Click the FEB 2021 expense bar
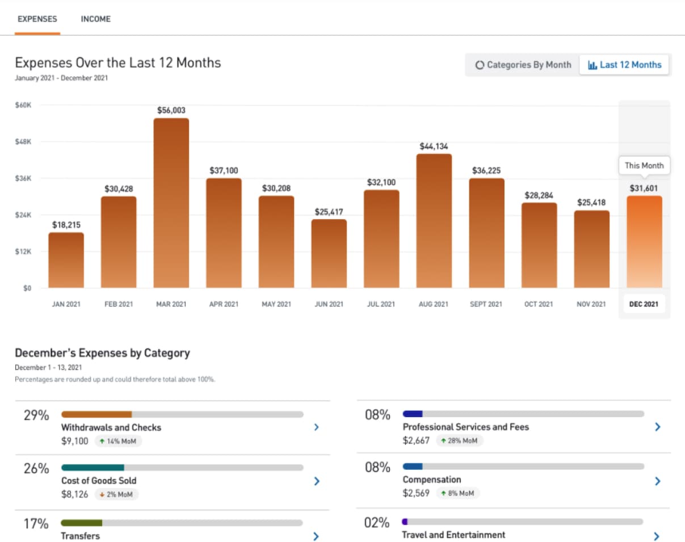The width and height of the screenshot is (685, 542). (119, 242)
